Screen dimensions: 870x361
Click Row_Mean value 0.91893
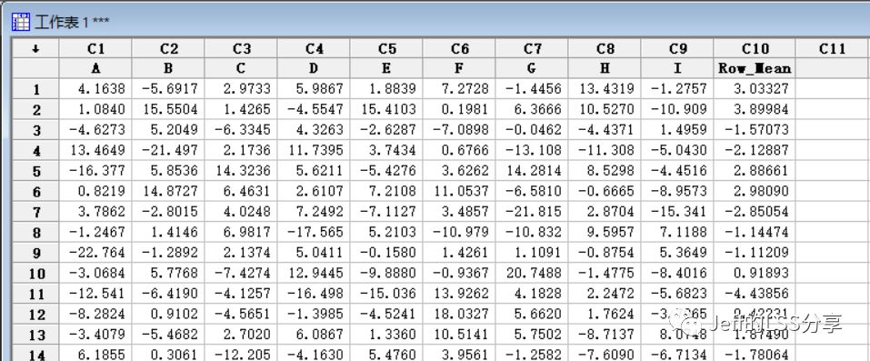point(754,273)
